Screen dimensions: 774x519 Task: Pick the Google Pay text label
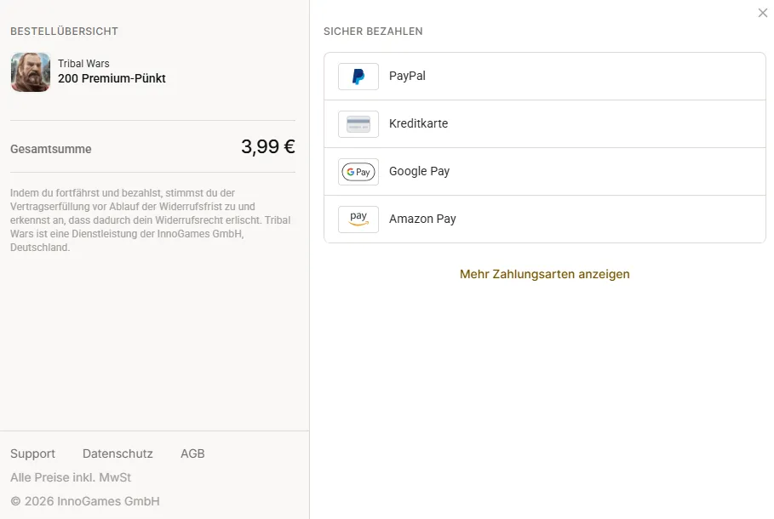coord(419,171)
